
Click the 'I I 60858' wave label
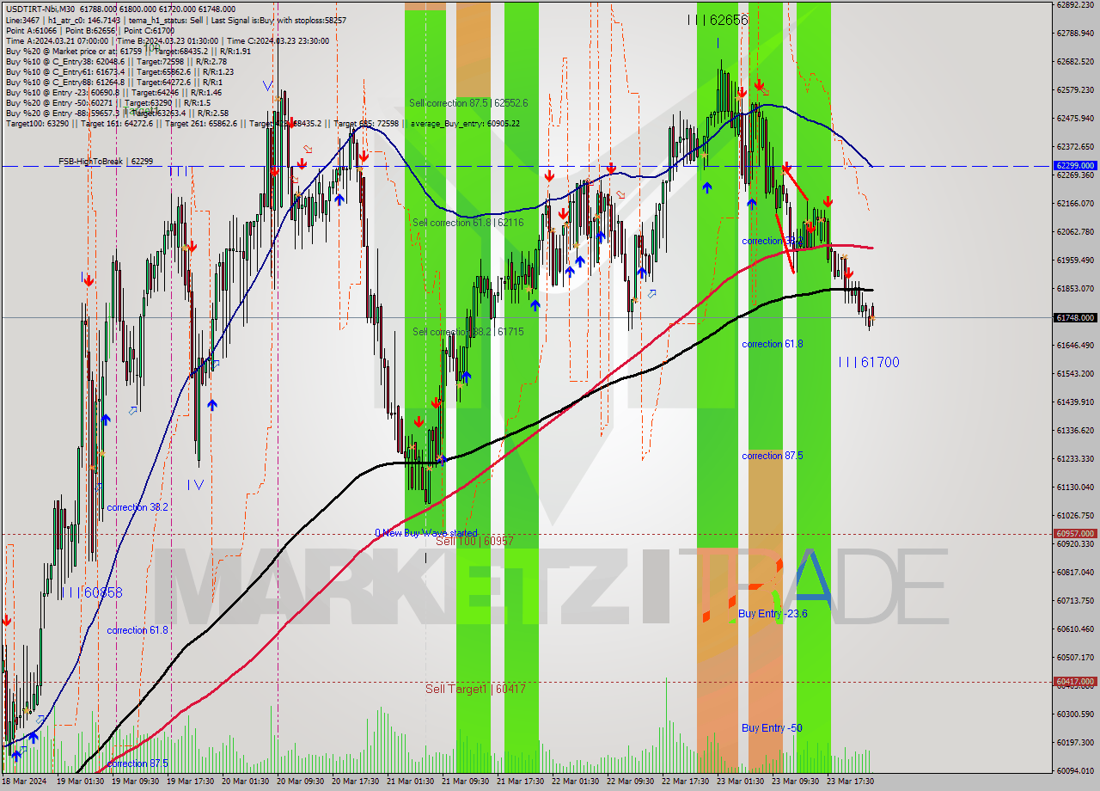pyautogui.click(x=92, y=592)
